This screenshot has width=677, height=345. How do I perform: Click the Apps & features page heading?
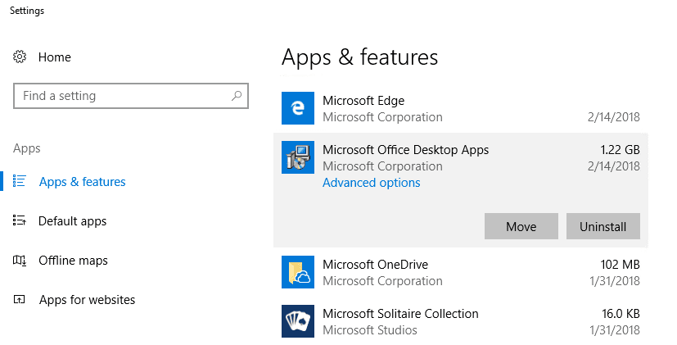click(359, 57)
